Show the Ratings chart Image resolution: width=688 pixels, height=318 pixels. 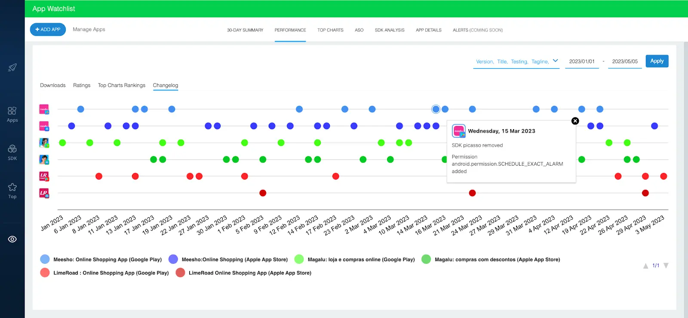(x=82, y=85)
